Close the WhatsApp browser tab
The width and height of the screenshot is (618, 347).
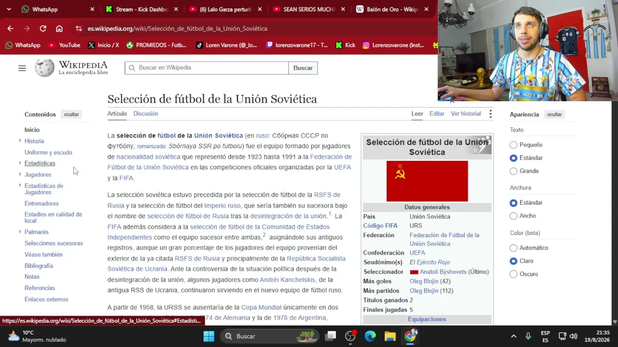(92, 9)
